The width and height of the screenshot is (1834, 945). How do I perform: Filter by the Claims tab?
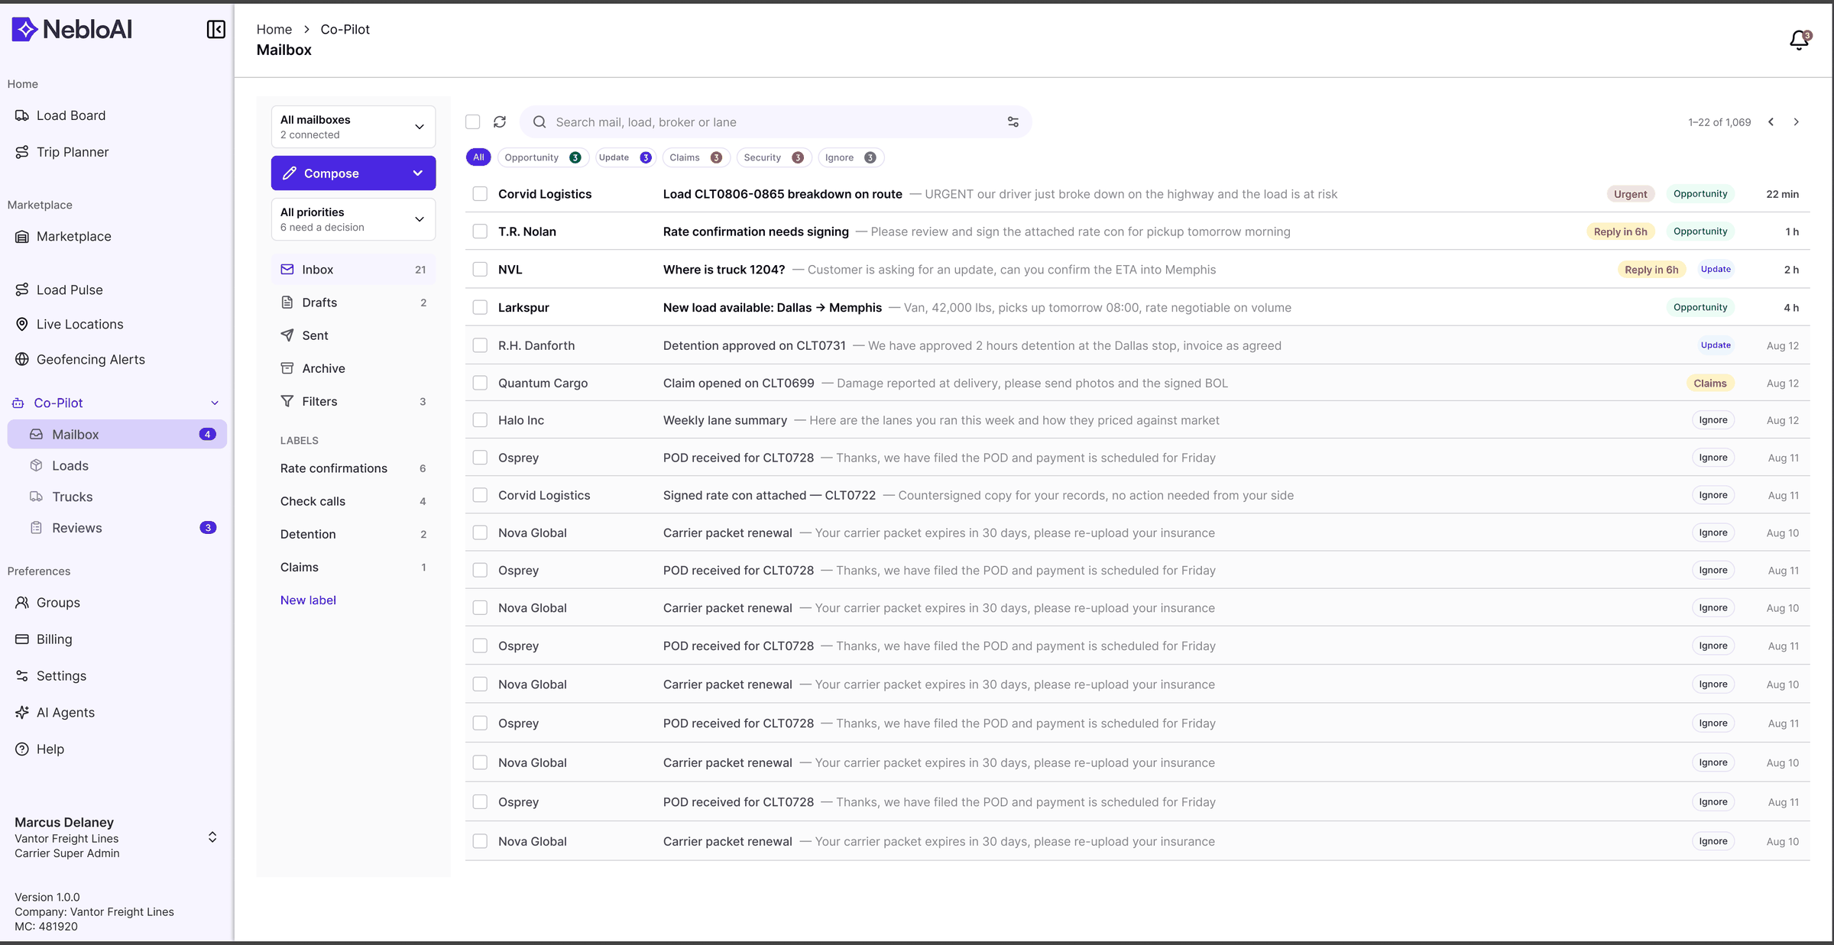click(x=695, y=157)
